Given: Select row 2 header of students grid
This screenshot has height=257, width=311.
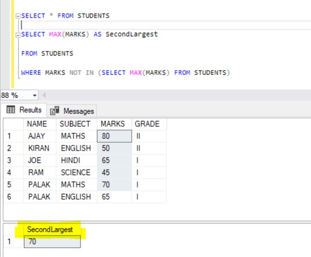Looking at the screenshot, I should [13, 148].
